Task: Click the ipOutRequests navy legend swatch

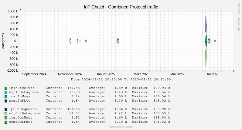Action: tap(6, 109)
